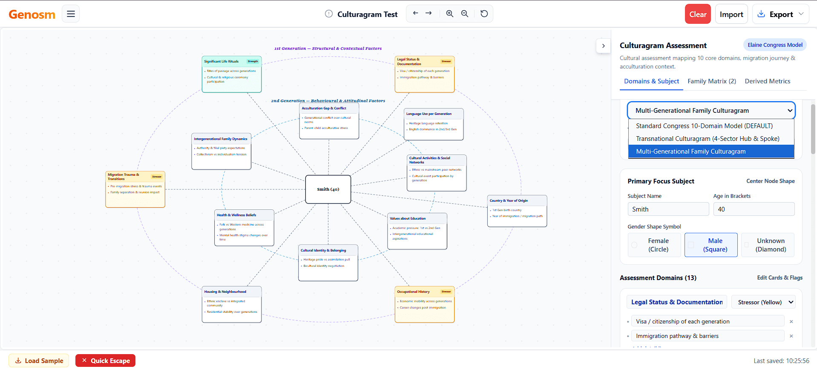Remove the Immigration pathway bullet
Viewport: 817px width, 369px height.
coord(791,336)
